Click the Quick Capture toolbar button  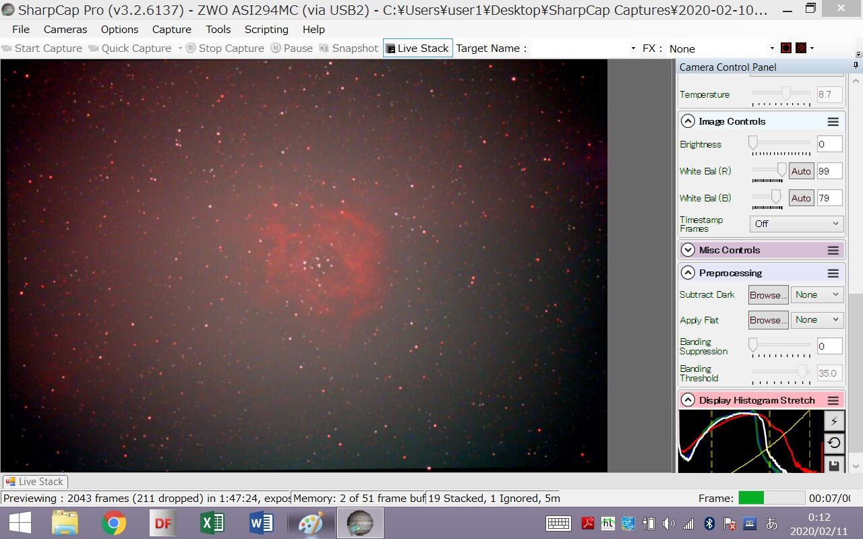click(129, 49)
